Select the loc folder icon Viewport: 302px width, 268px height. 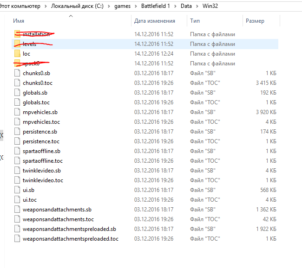(17, 53)
